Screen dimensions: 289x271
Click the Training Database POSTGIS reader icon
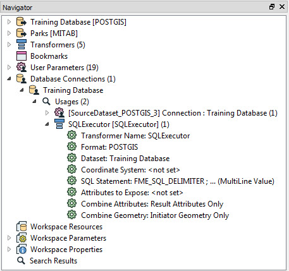click(22, 22)
